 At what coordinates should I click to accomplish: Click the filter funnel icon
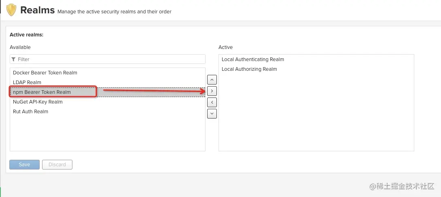click(x=13, y=59)
